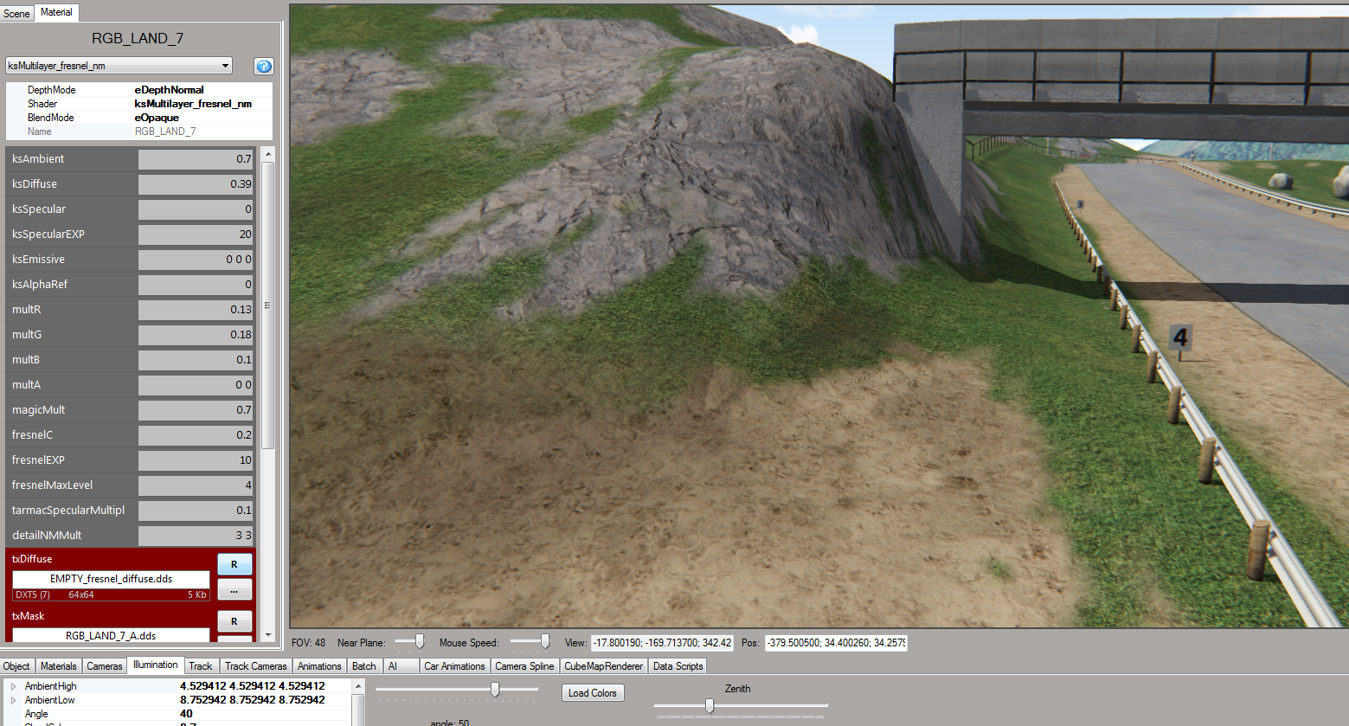Click the Zenith slider handle
1349x726 pixels.
point(710,706)
